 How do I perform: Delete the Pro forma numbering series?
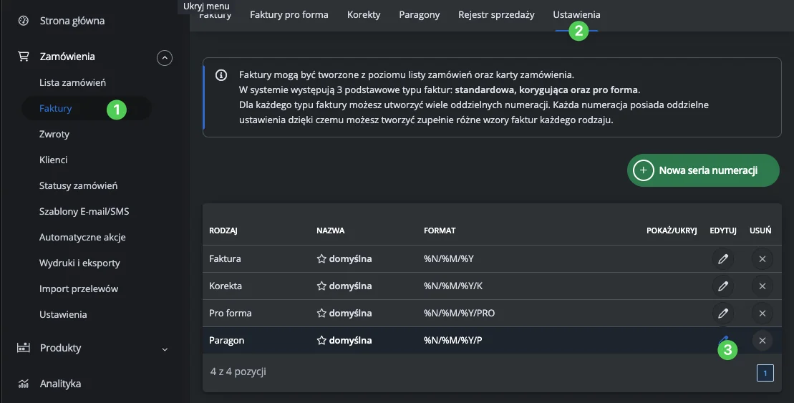(762, 314)
